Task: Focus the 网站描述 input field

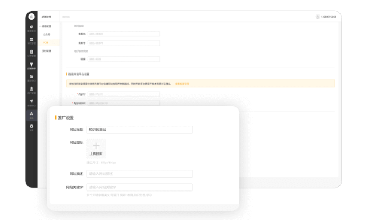Action: coord(139,173)
